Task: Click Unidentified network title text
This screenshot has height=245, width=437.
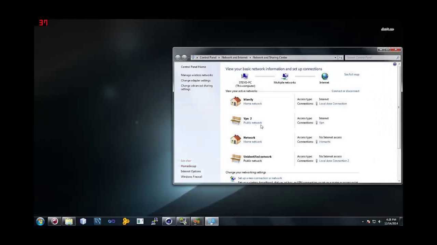Action: (257, 157)
